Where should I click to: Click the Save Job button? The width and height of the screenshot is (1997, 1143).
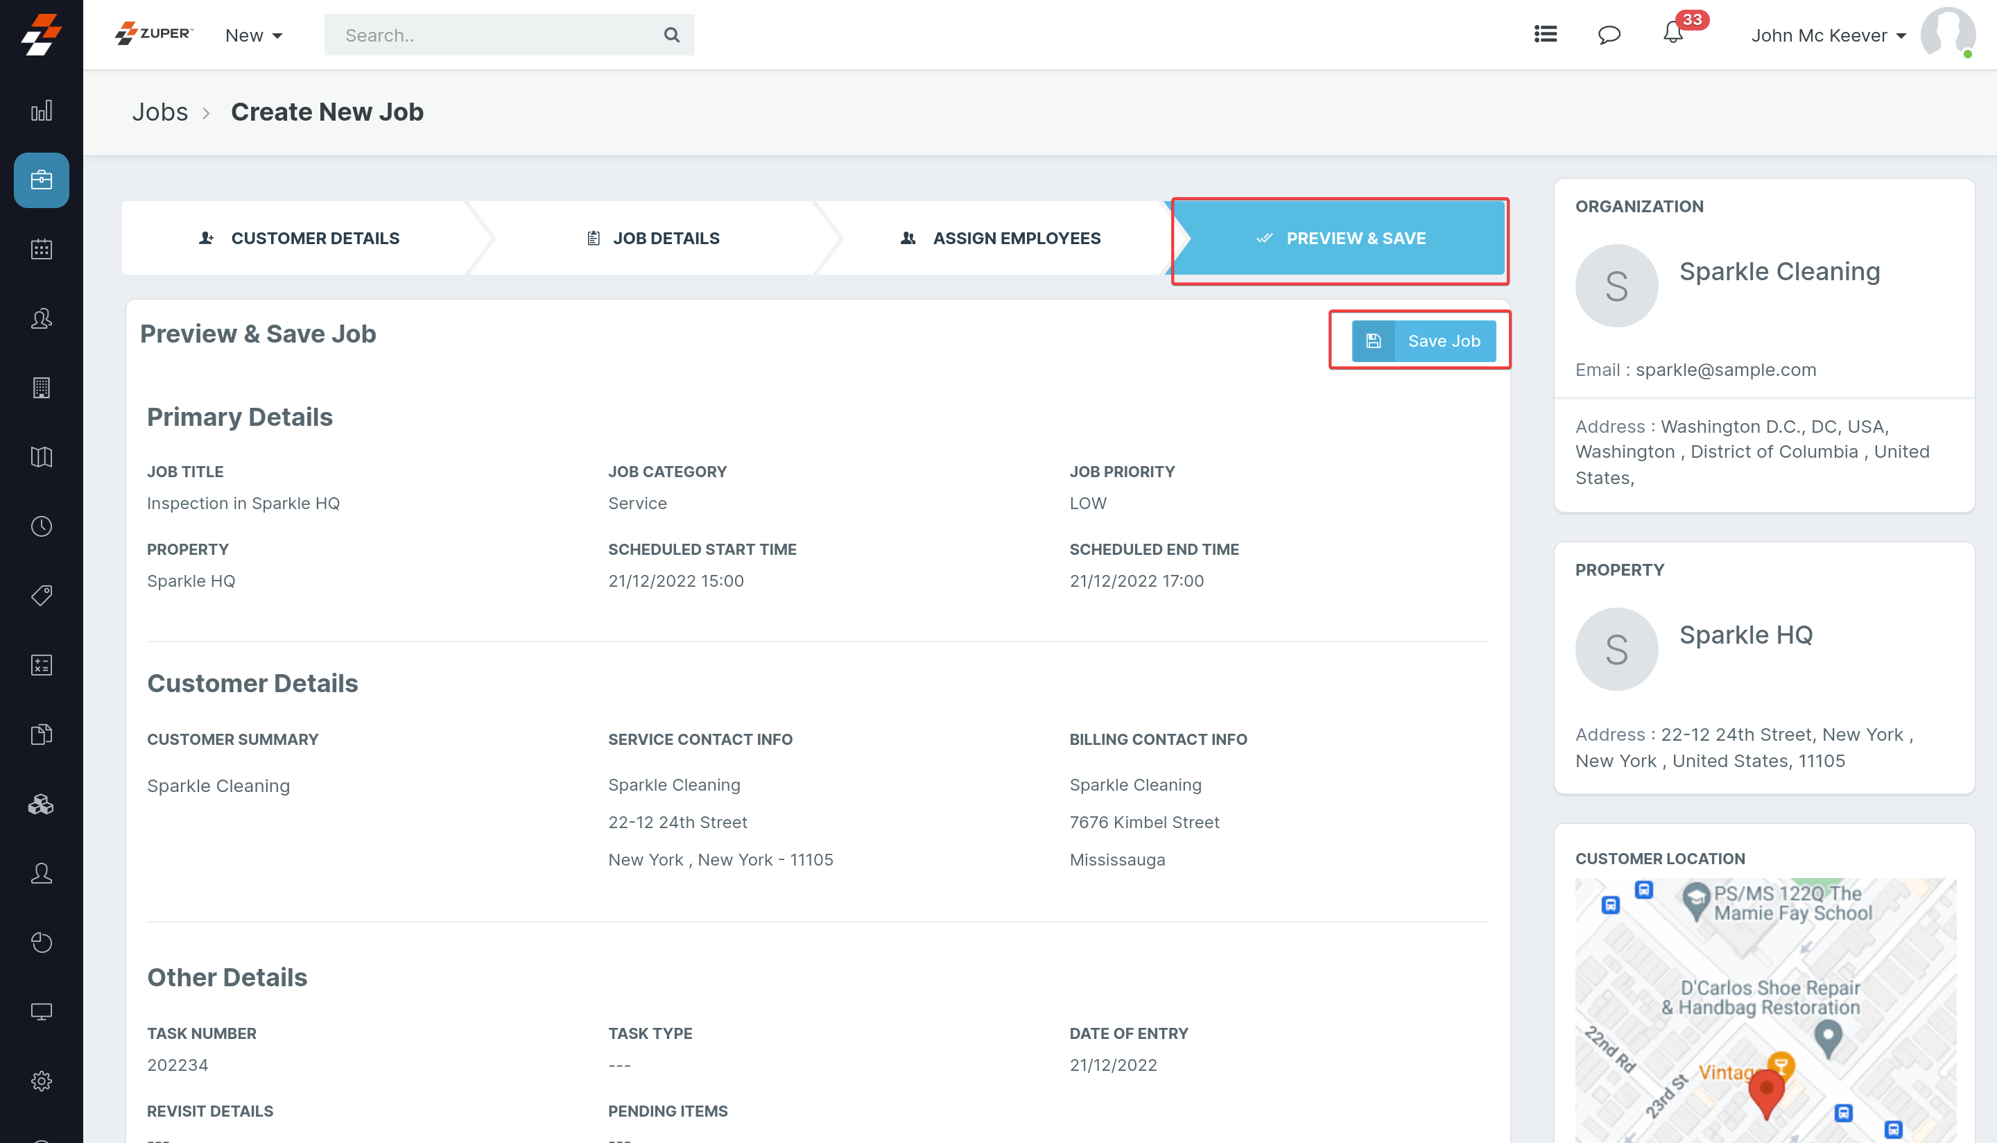click(1424, 341)
